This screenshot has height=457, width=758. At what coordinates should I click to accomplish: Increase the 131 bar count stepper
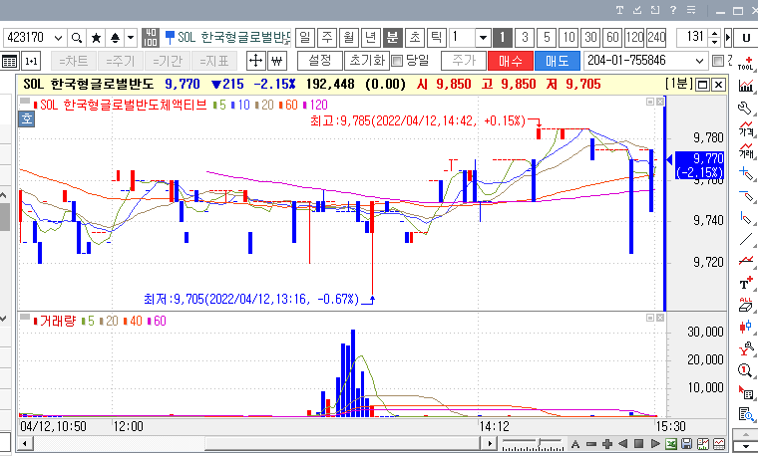click(x=715, y=34)
